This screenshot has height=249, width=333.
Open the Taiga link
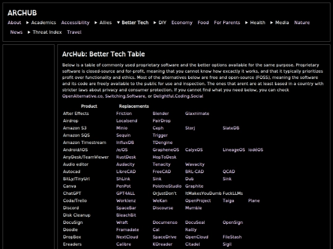(x=228, y=200)
